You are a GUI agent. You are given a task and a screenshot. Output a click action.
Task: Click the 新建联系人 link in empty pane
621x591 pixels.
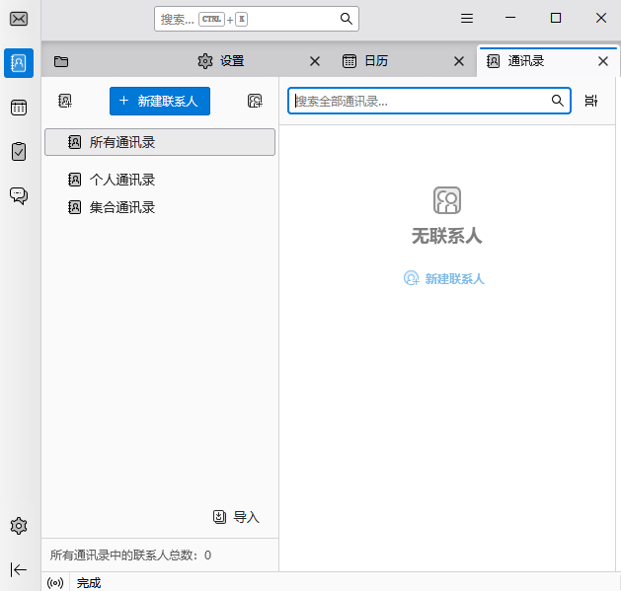444,278
